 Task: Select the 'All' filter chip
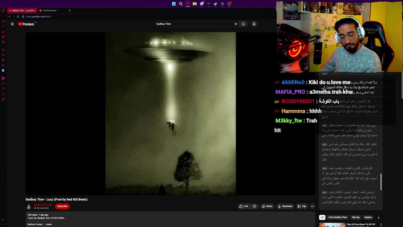coord(322,217)
